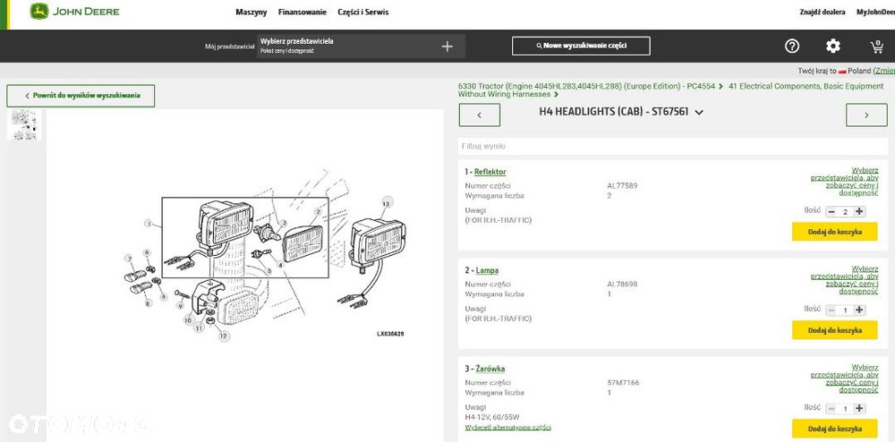Open Maszyny menu

tap(251, 12)
